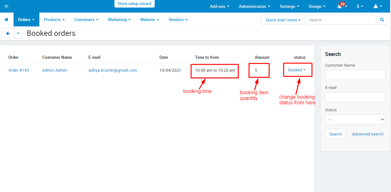The height and width of the screenshot is (192, 391).
Task: Open the Orders tab menu
Action: tap(26, 19)
